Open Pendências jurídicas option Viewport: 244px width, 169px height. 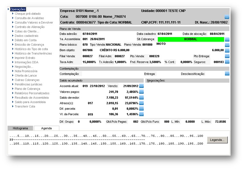tap(29, 84)
